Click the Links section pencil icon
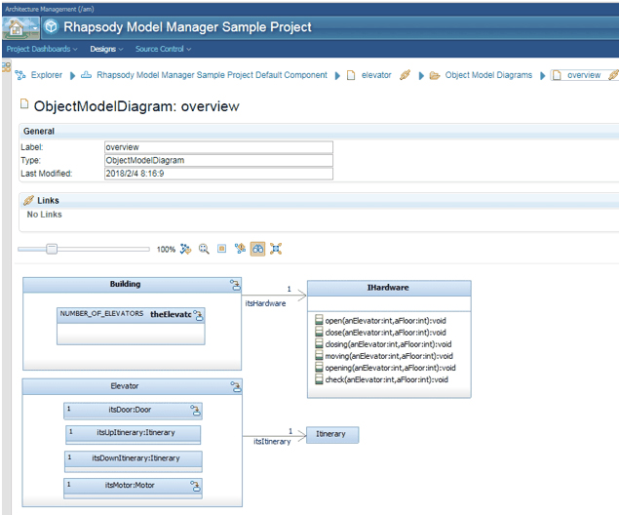The height and width of the screenshot is (515, 619). click(28, 200)
